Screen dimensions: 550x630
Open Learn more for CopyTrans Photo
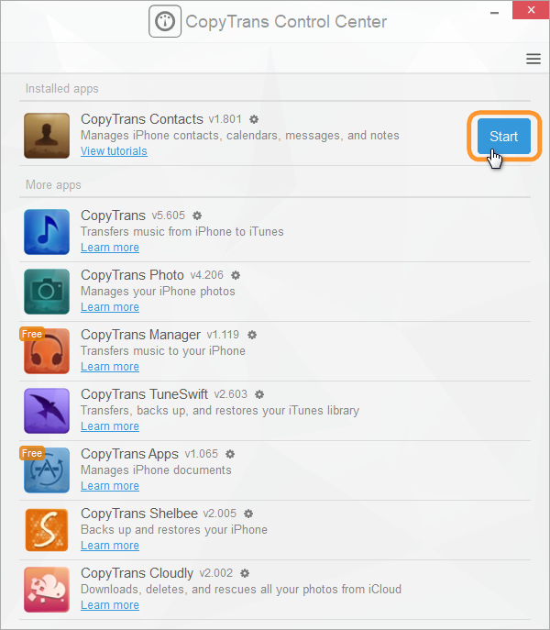(x=110, y=307)
